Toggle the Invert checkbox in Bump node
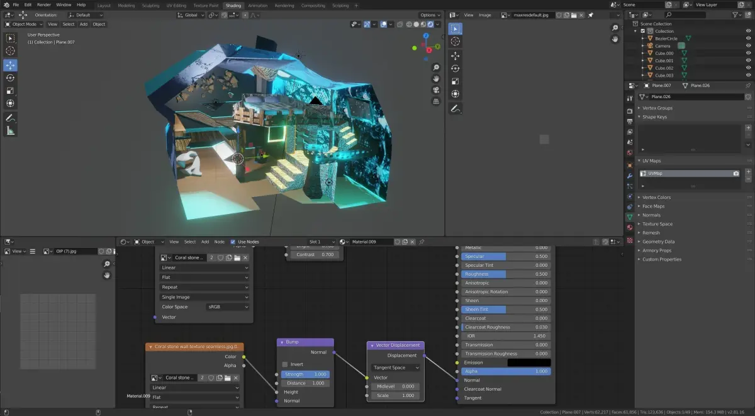Image resolution: width=755 pixels, height=416 pixels. point(285,364)
